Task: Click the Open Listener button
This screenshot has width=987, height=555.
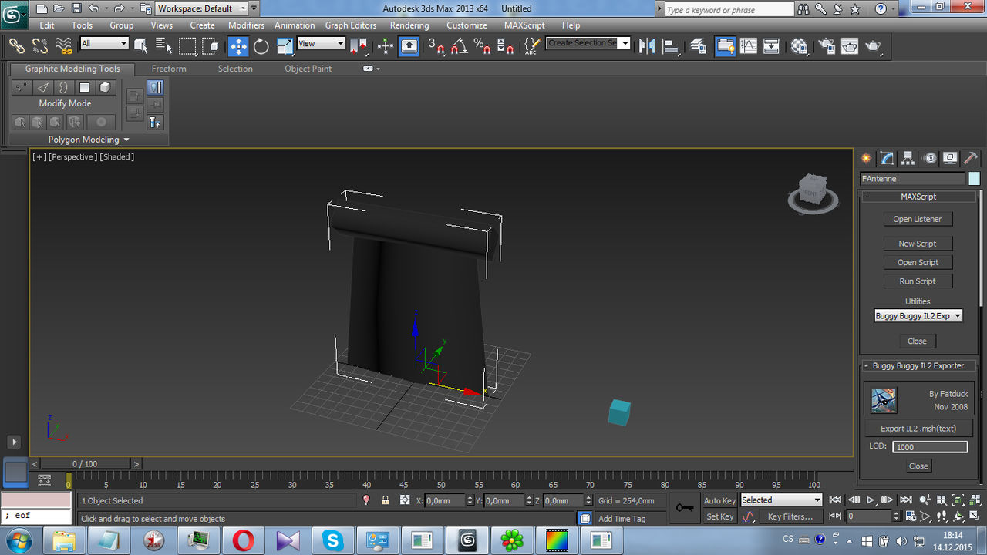Action: [x=918, y=220]
